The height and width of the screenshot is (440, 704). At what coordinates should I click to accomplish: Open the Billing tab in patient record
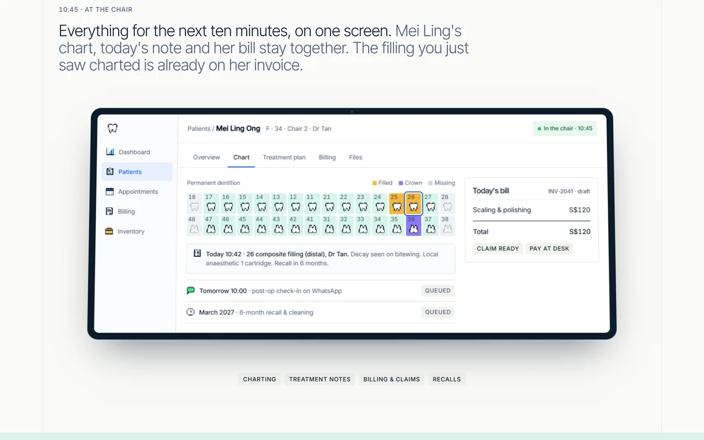point(327,157)
